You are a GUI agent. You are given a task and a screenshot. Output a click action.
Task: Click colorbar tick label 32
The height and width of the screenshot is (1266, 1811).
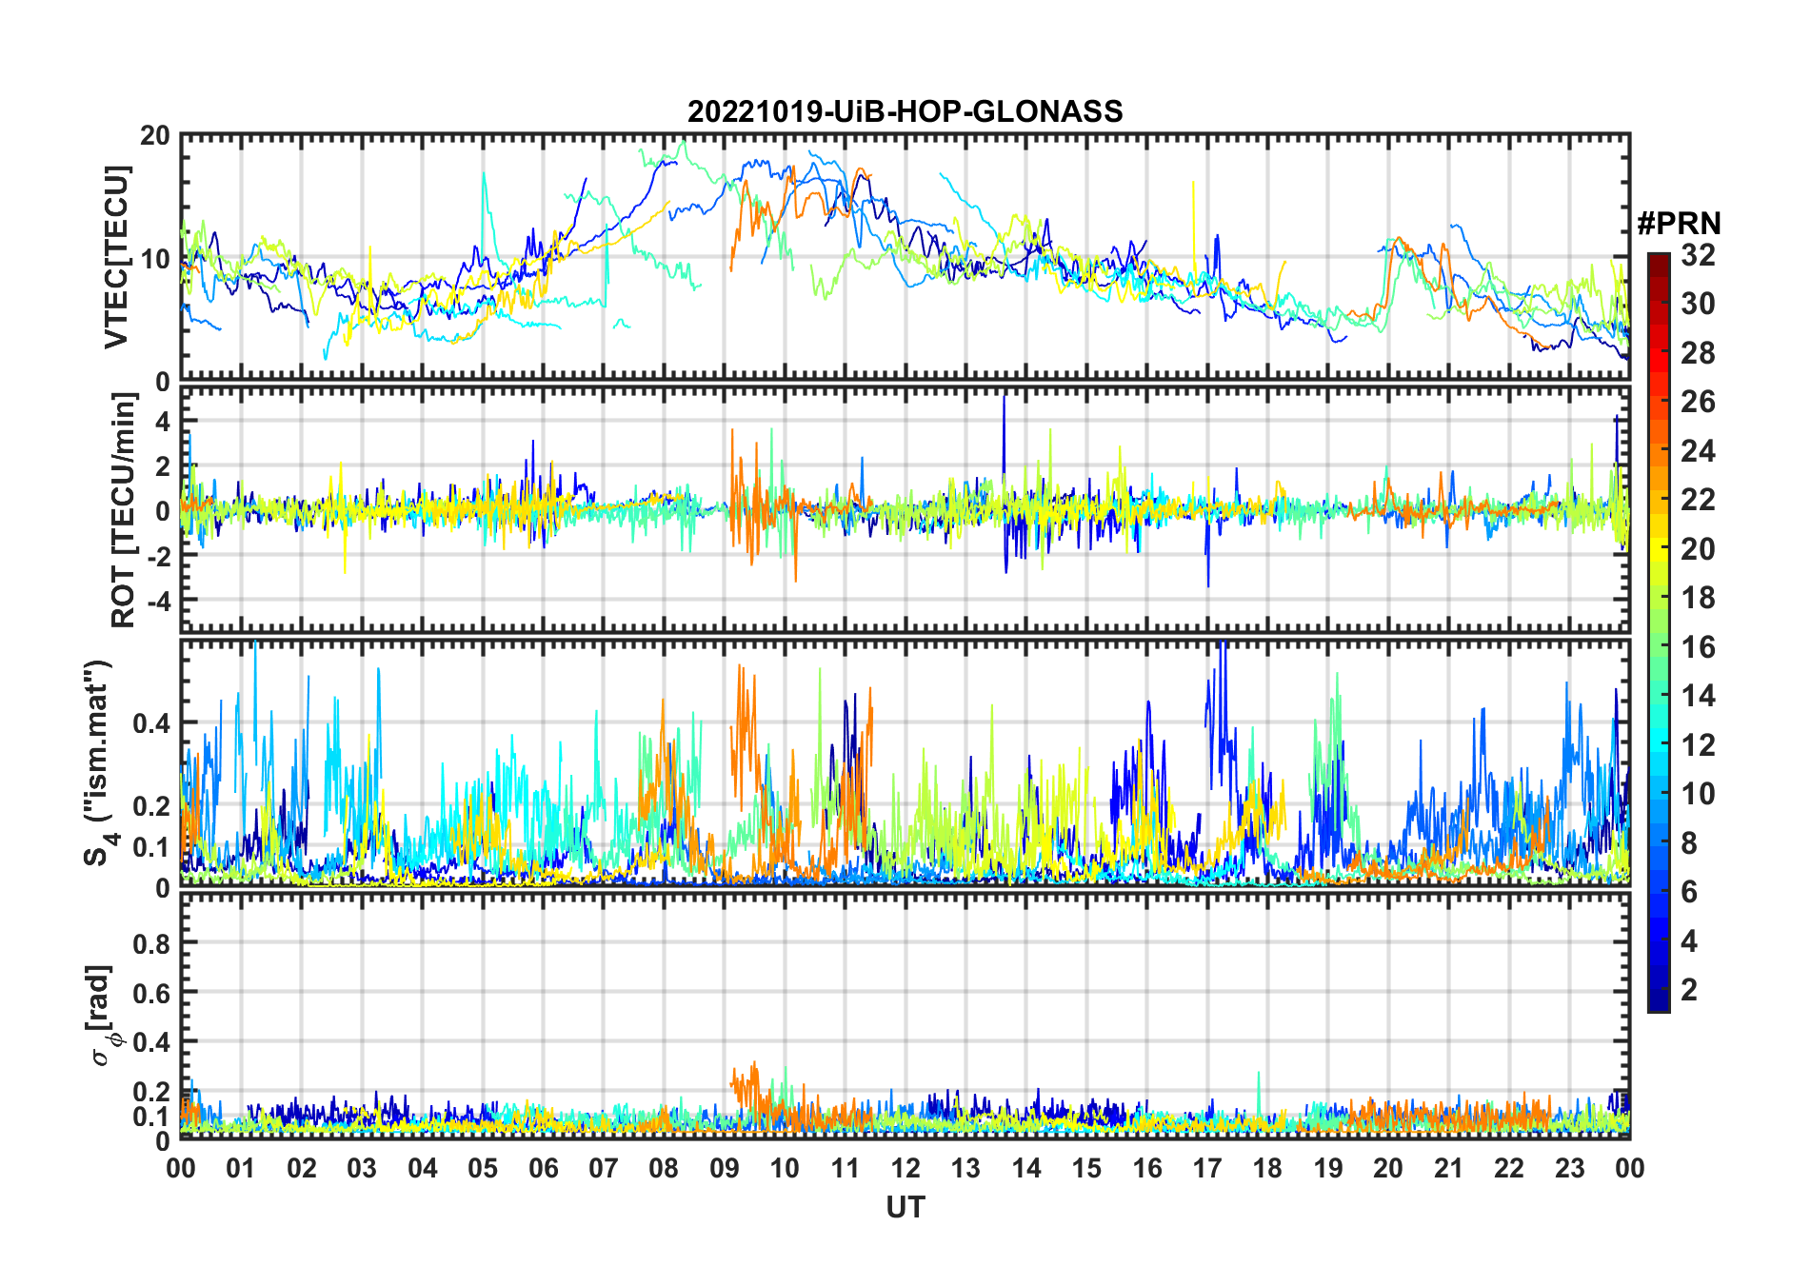coord(1698,254)
